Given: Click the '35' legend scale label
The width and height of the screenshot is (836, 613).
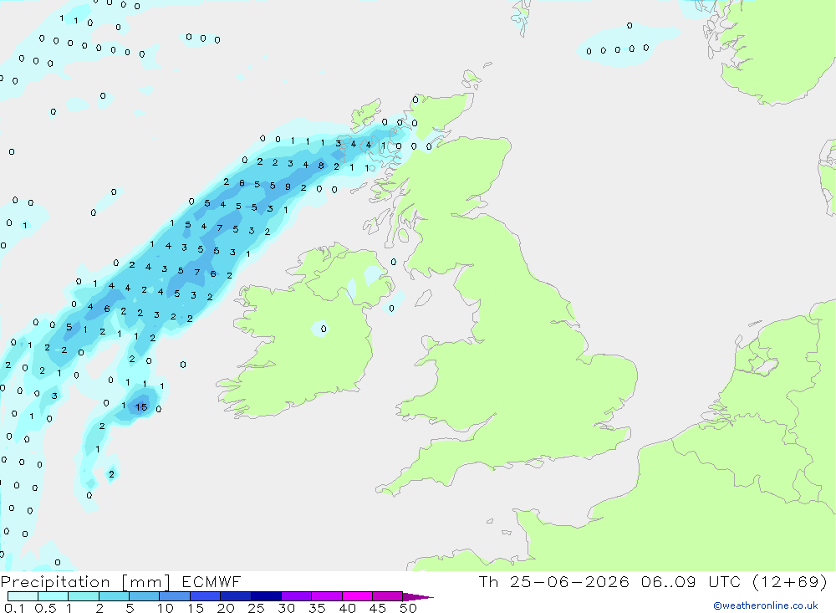Looking at the screenshot, I should (x=317, y=608).
